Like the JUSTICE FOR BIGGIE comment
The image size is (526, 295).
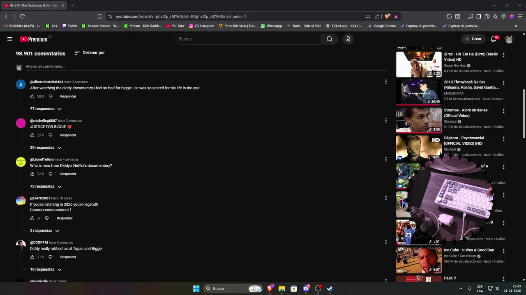[32, 135]
